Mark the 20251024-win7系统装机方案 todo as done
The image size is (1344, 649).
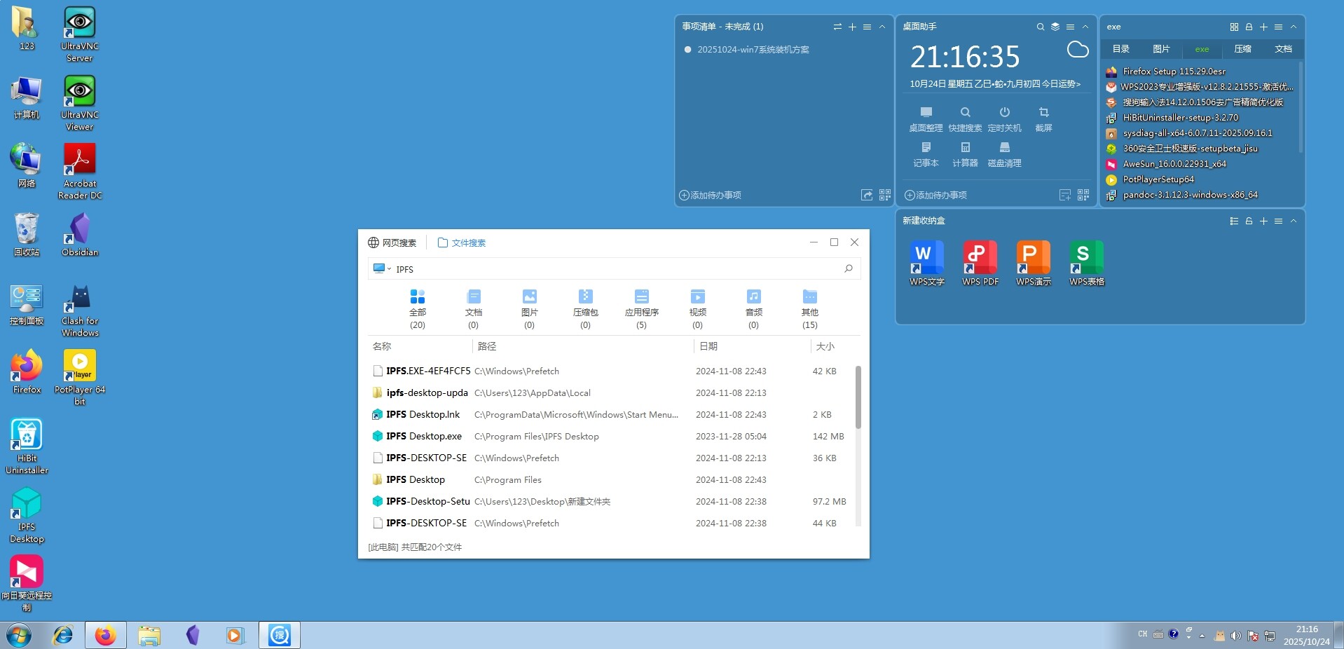point(687,50)
